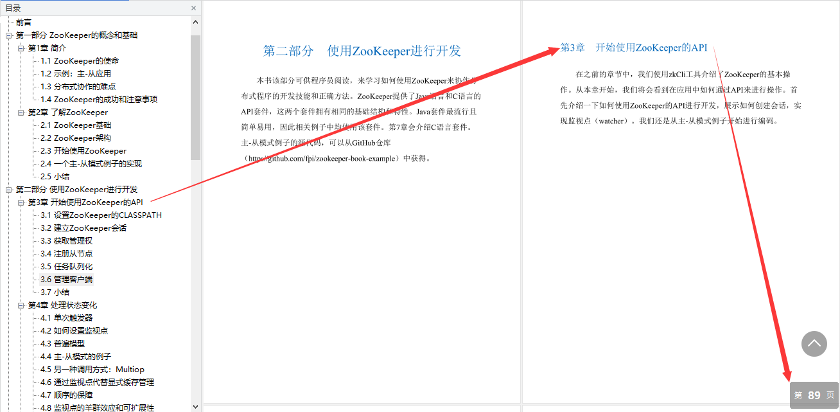Screen dimensions: 840x412
Task: Collapse the 第二部分 使用ZooKeeper进行开发 node
Action: (x=9, y=190)
